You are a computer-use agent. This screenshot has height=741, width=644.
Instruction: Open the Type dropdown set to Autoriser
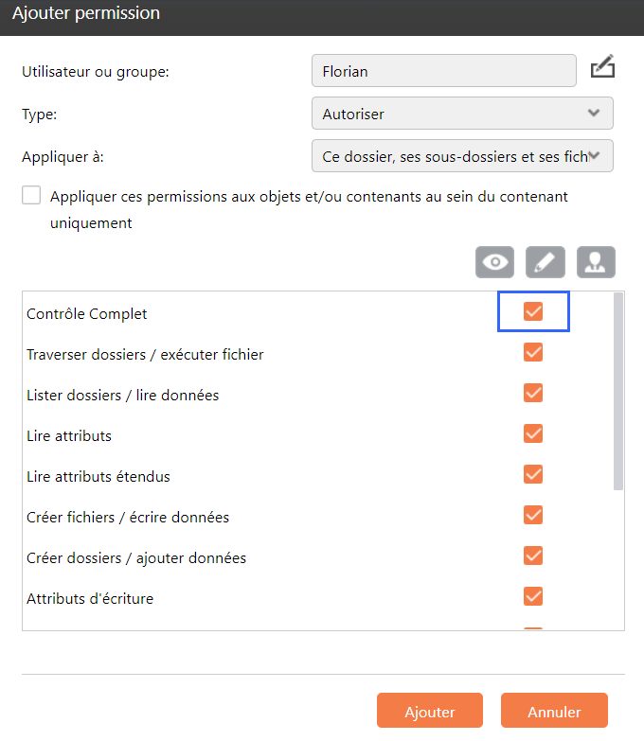click(461, 114)
